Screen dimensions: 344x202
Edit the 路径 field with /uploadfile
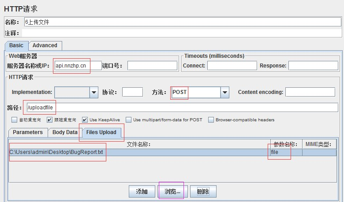(x=182, y=108)
